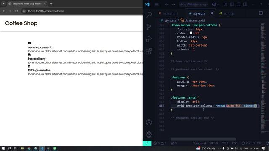The height and width of the screenshot is (151, 269).
Task: Click Live Server Port : 51092 item
Action: click(251, 143)
